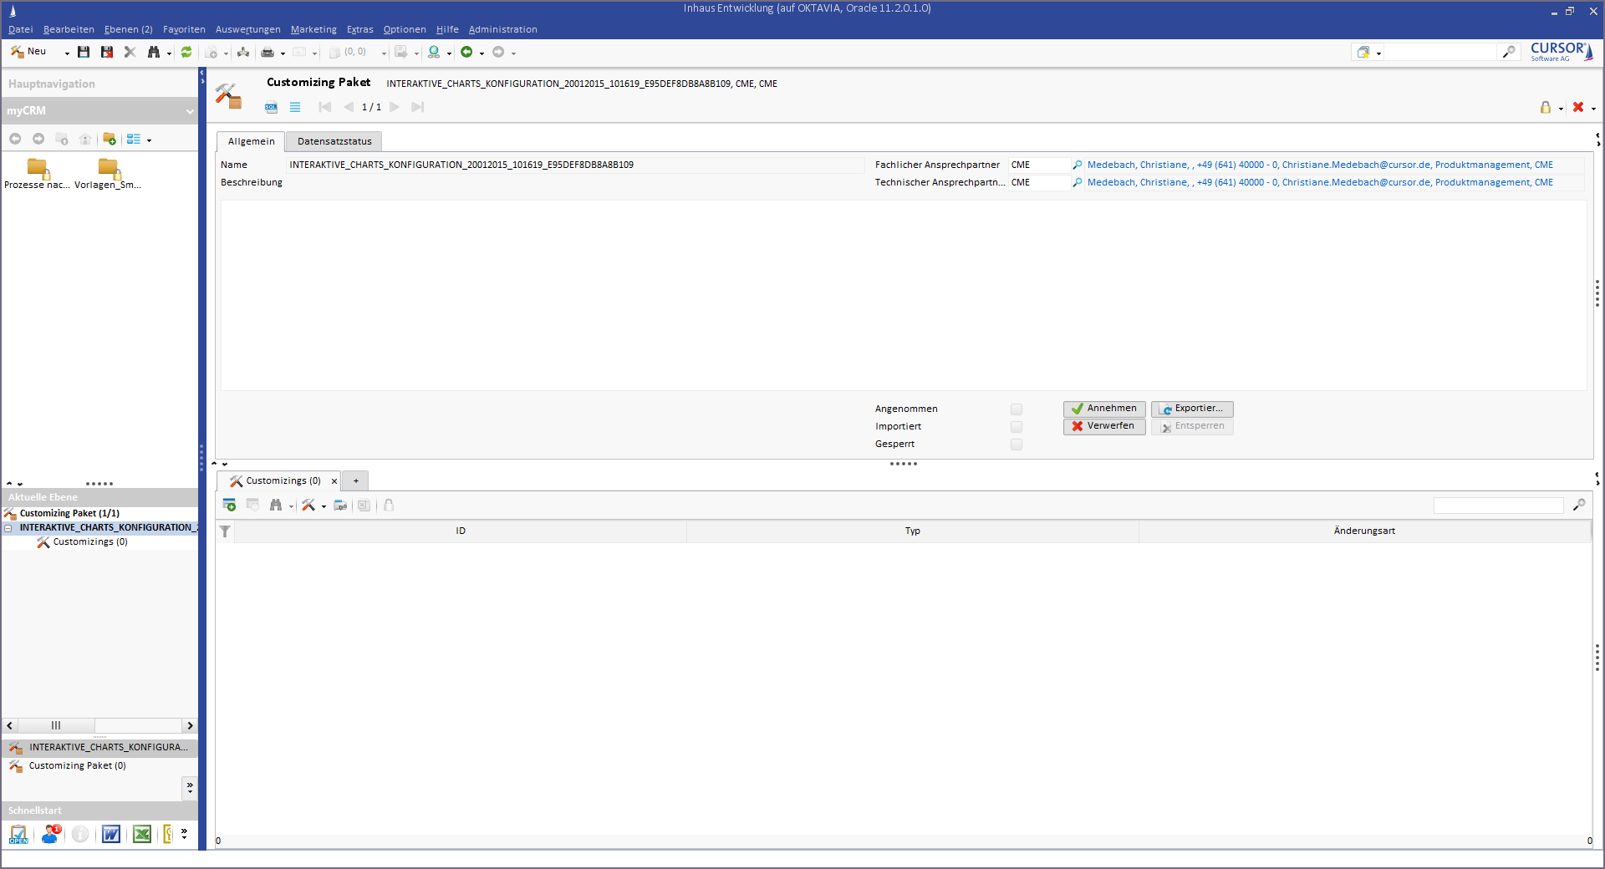Click the Word icon in Schnellstart
This screenshot has width=1605, height=869.
coord(110,834)
